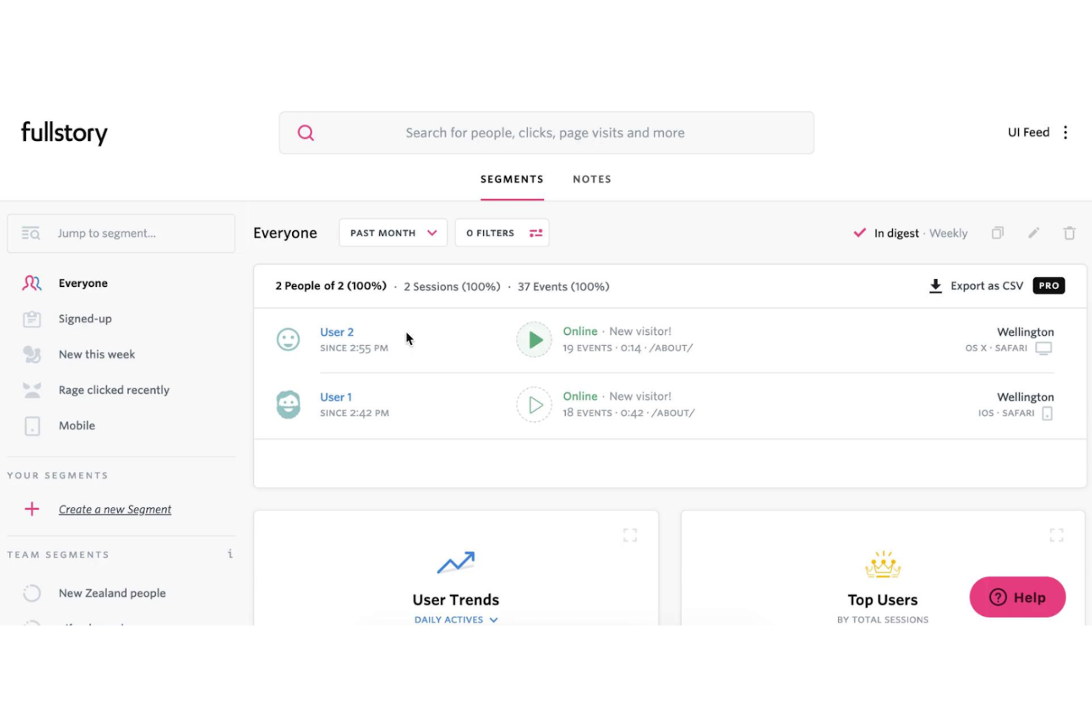Select the Rage clicked recently segment
This screenshot has width=1092, height=728.
(114, 390)
